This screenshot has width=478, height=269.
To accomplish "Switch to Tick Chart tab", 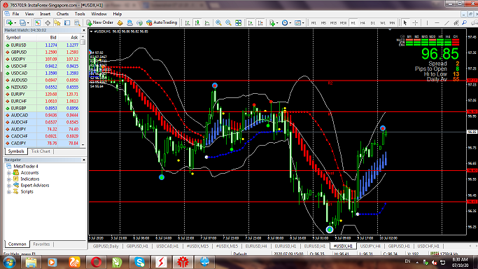I will 41,151.
